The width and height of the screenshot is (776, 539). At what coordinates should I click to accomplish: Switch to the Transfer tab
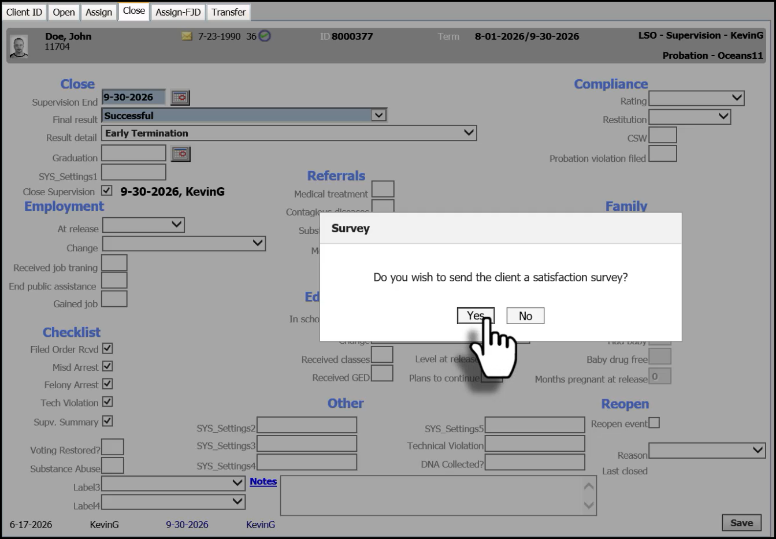tap(228, 12)
